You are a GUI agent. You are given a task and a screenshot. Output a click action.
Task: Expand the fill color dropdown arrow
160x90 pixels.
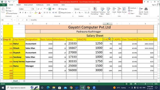tap(37, 12)
